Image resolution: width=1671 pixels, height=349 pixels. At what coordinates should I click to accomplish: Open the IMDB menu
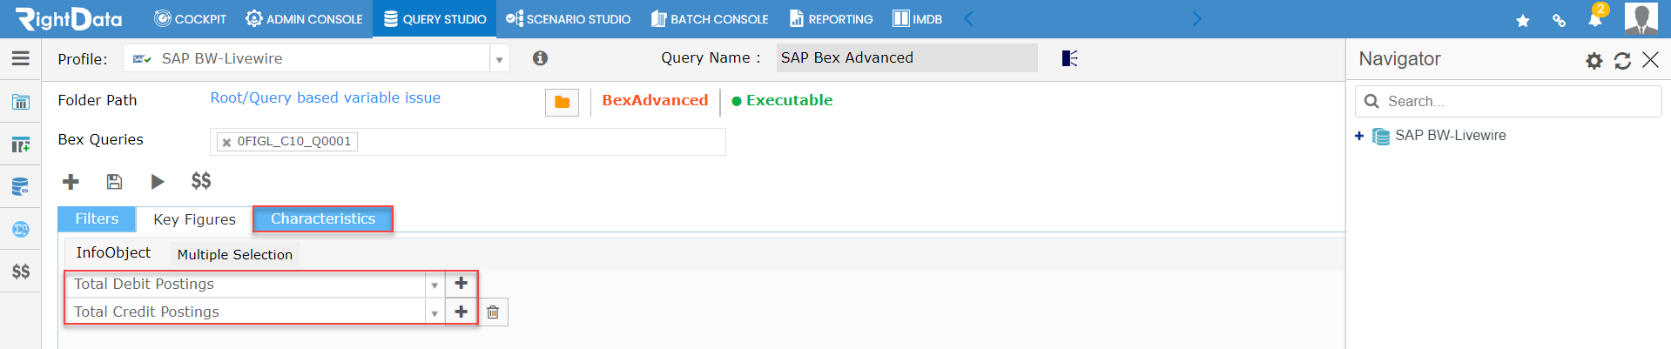[917, 19]
